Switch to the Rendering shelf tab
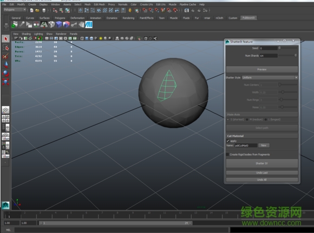Screen dimensions: 314x233 point(128,18)
